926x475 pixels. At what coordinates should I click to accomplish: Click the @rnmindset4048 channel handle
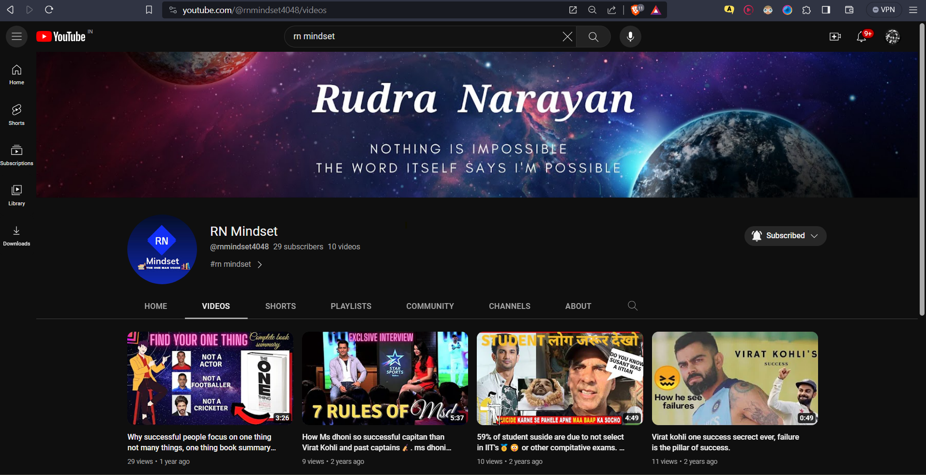[x=239, y=247]
